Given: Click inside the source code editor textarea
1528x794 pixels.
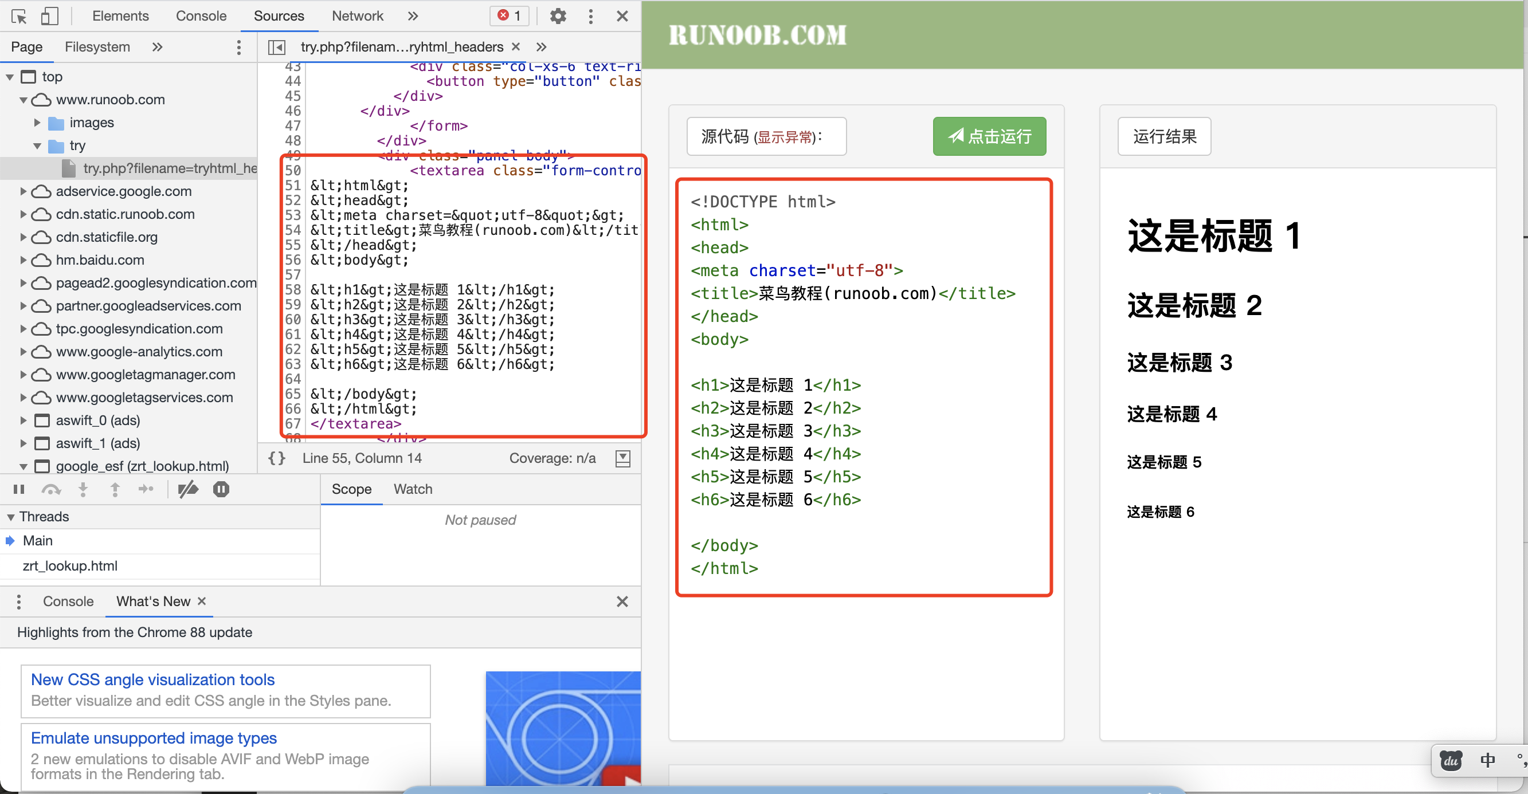Looking at the screenshot, I should [x=863, y=386].
